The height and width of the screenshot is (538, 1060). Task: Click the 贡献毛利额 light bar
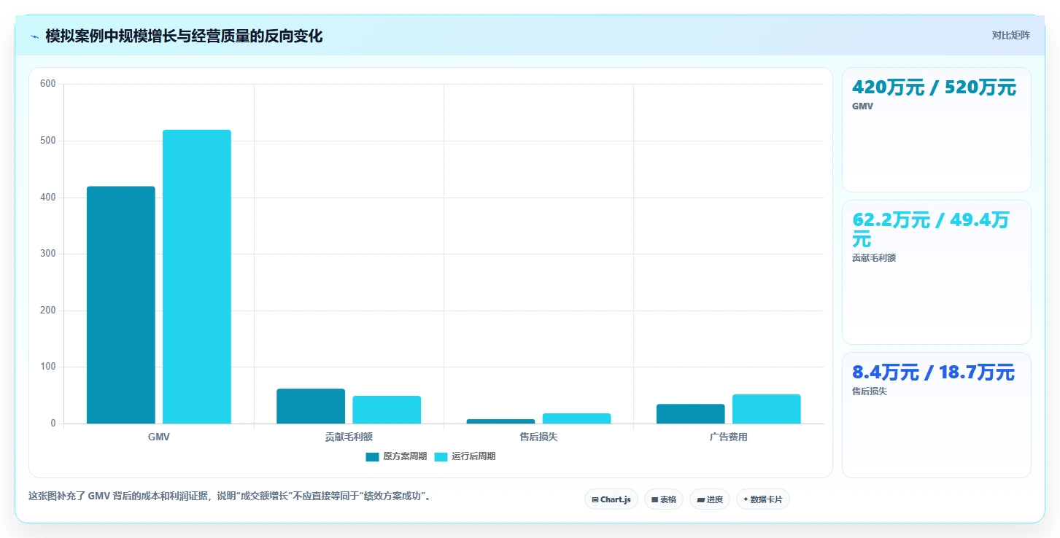point(387,410)
